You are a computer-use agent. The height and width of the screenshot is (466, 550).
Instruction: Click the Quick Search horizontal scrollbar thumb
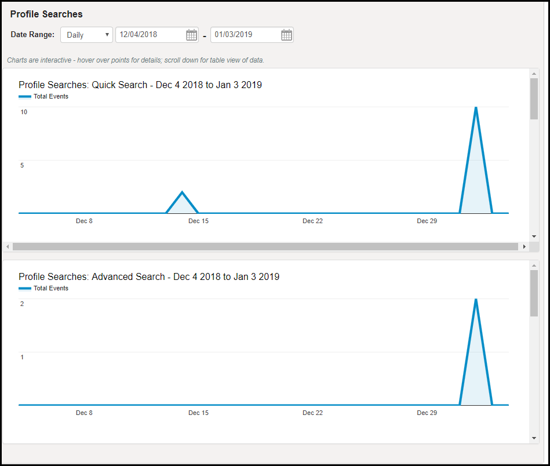(x=265, y=246)
